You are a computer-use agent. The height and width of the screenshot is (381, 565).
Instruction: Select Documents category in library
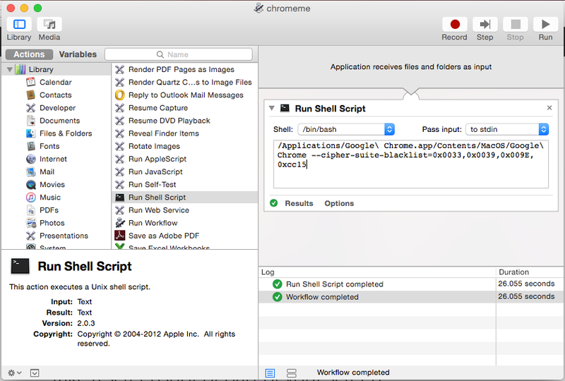coord(59,121)
